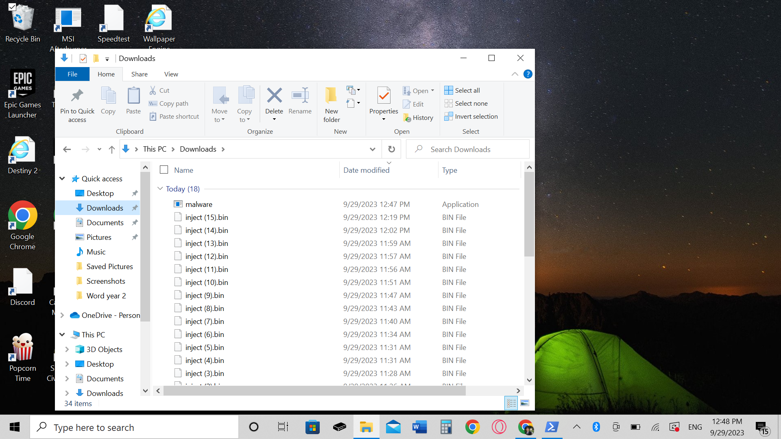Screen dimensions: 781x439
Task: Open Microsoft Word from taskbar
Action: [x=419, y=427]
